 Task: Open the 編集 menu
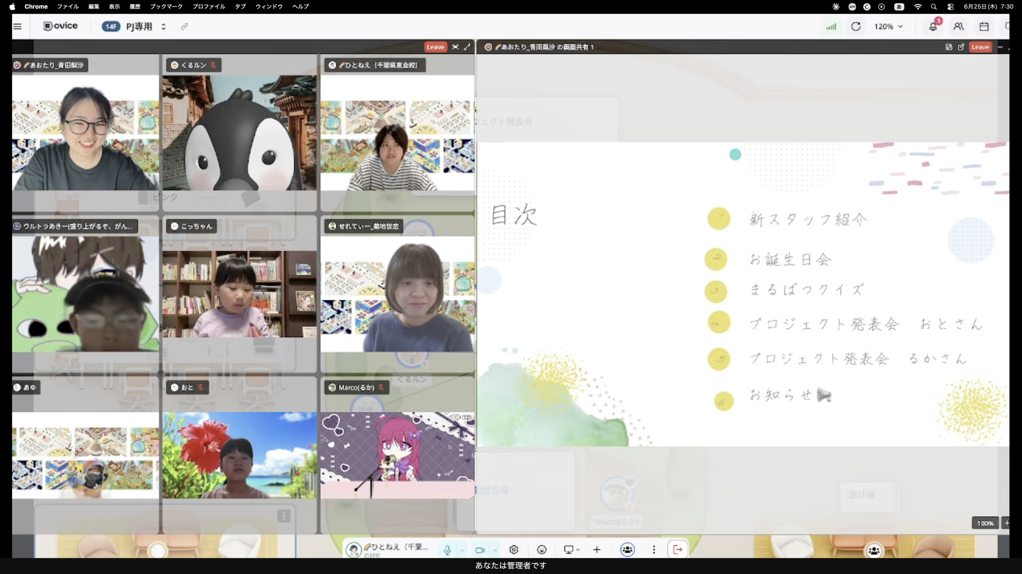click(x=94, y=6)
